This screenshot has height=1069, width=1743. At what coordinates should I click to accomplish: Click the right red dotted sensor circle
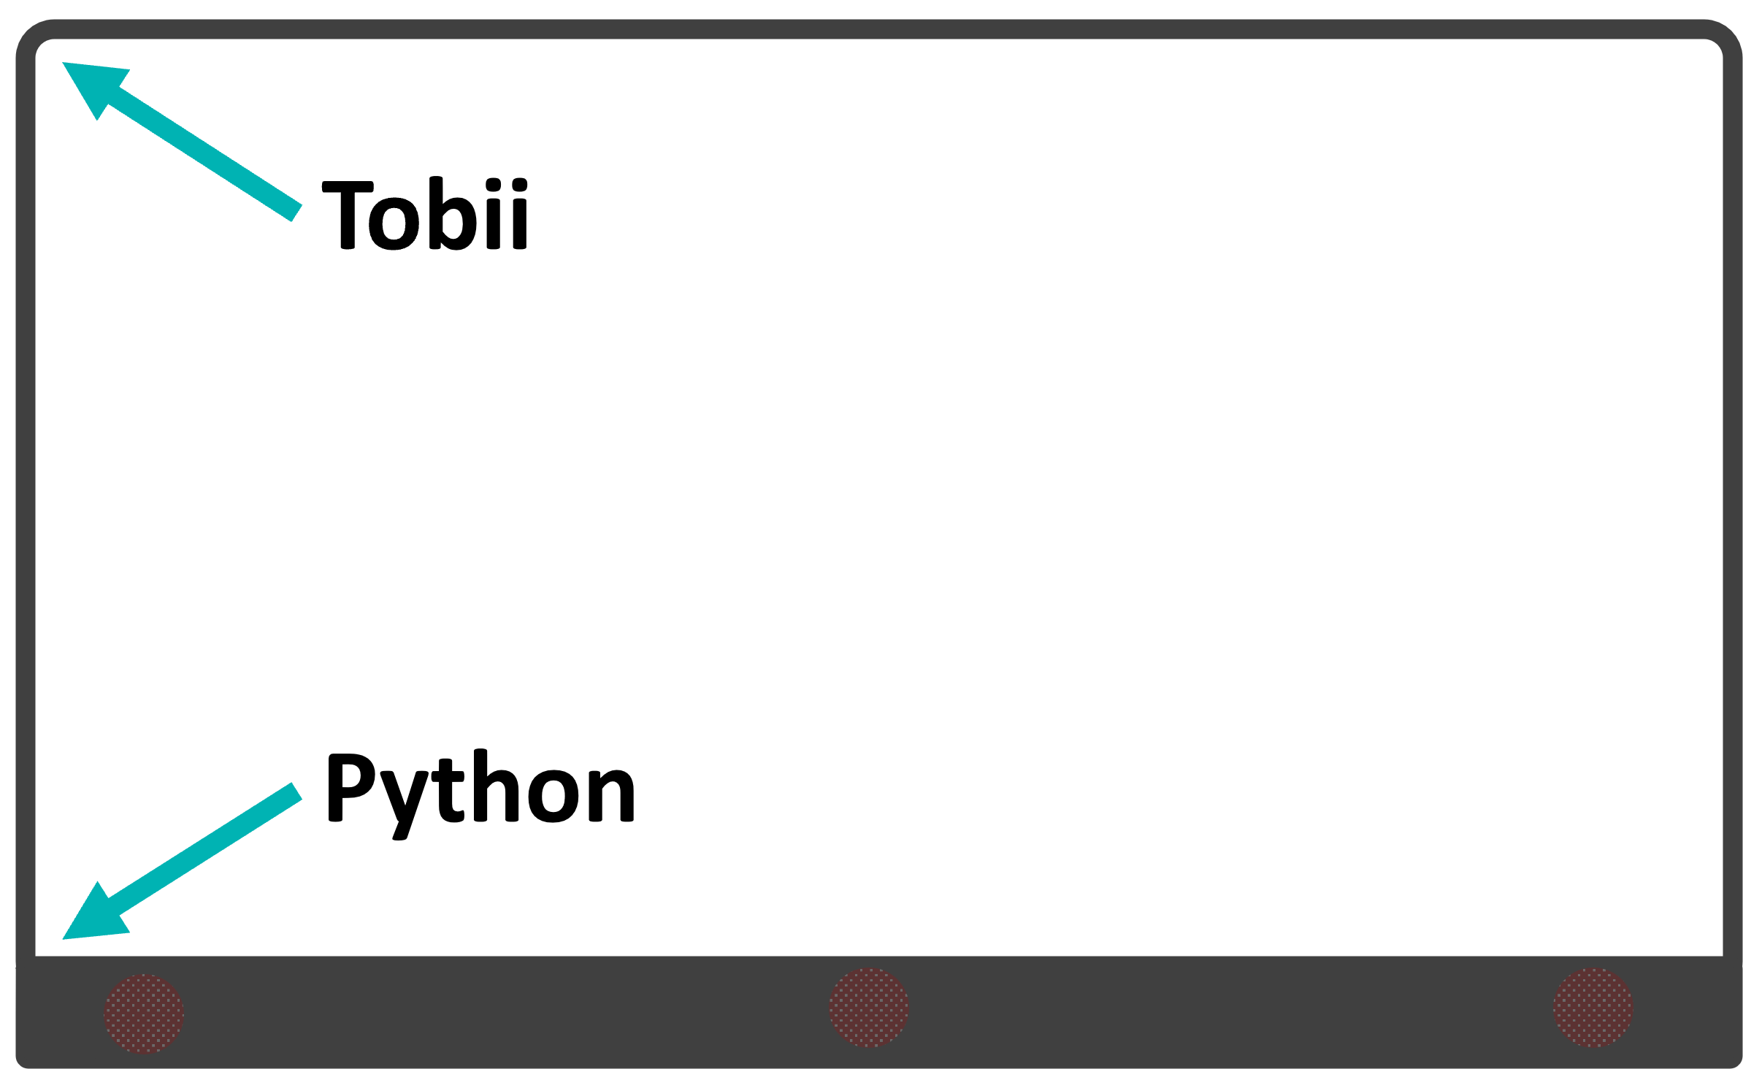[1593, 1008]
